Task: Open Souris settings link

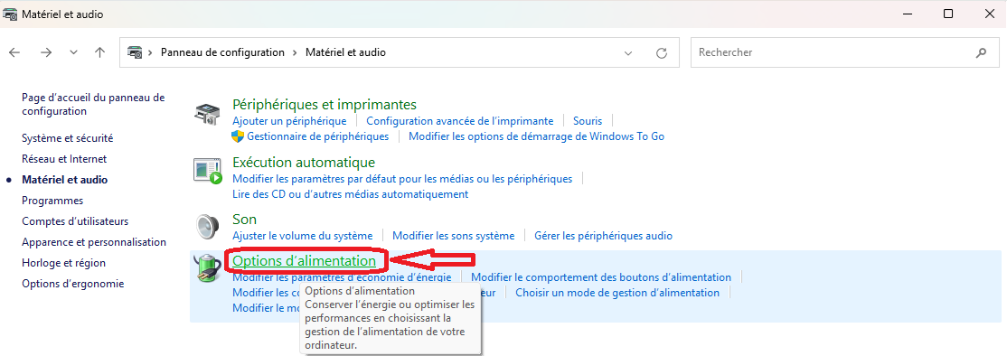Action: tap(588, 120)
